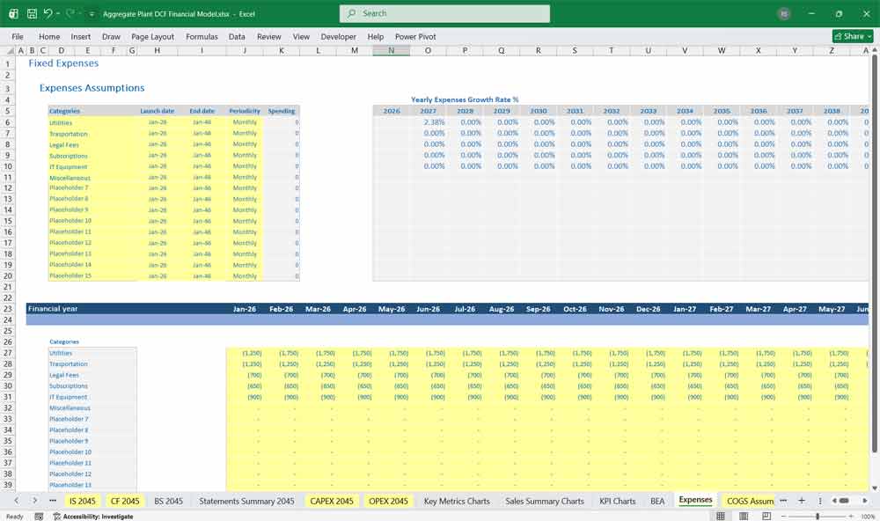Switch to the CF 2045 sheet
This screenshot has height=521, width=880.
click(x=125, y=501)
